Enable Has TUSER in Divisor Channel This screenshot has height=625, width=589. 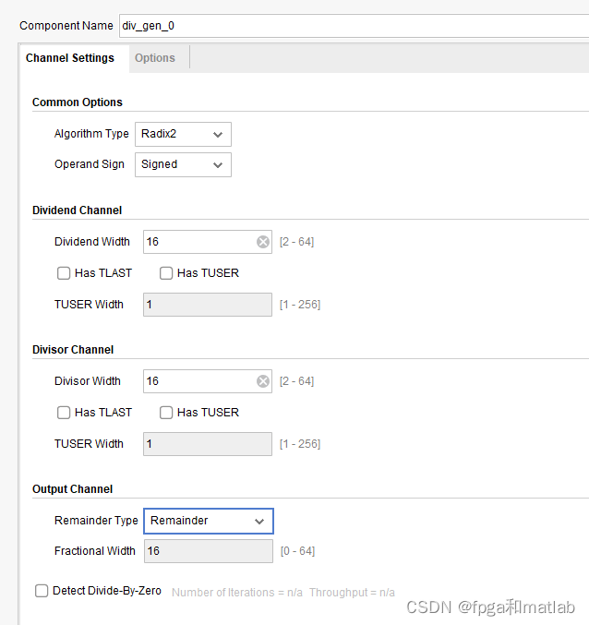pyautogui.click(x=166, y=413)
